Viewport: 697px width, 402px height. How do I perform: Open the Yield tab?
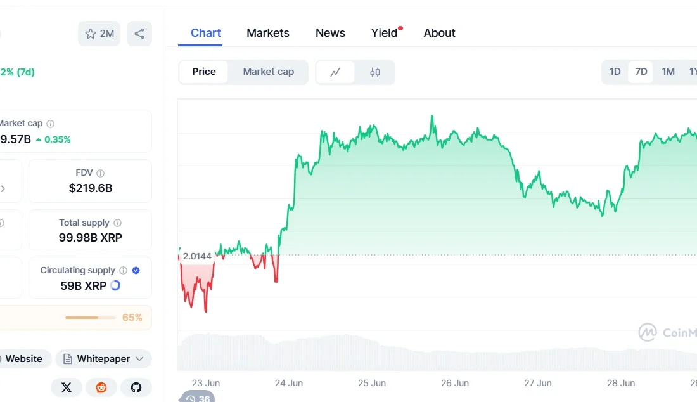point(385,33)
